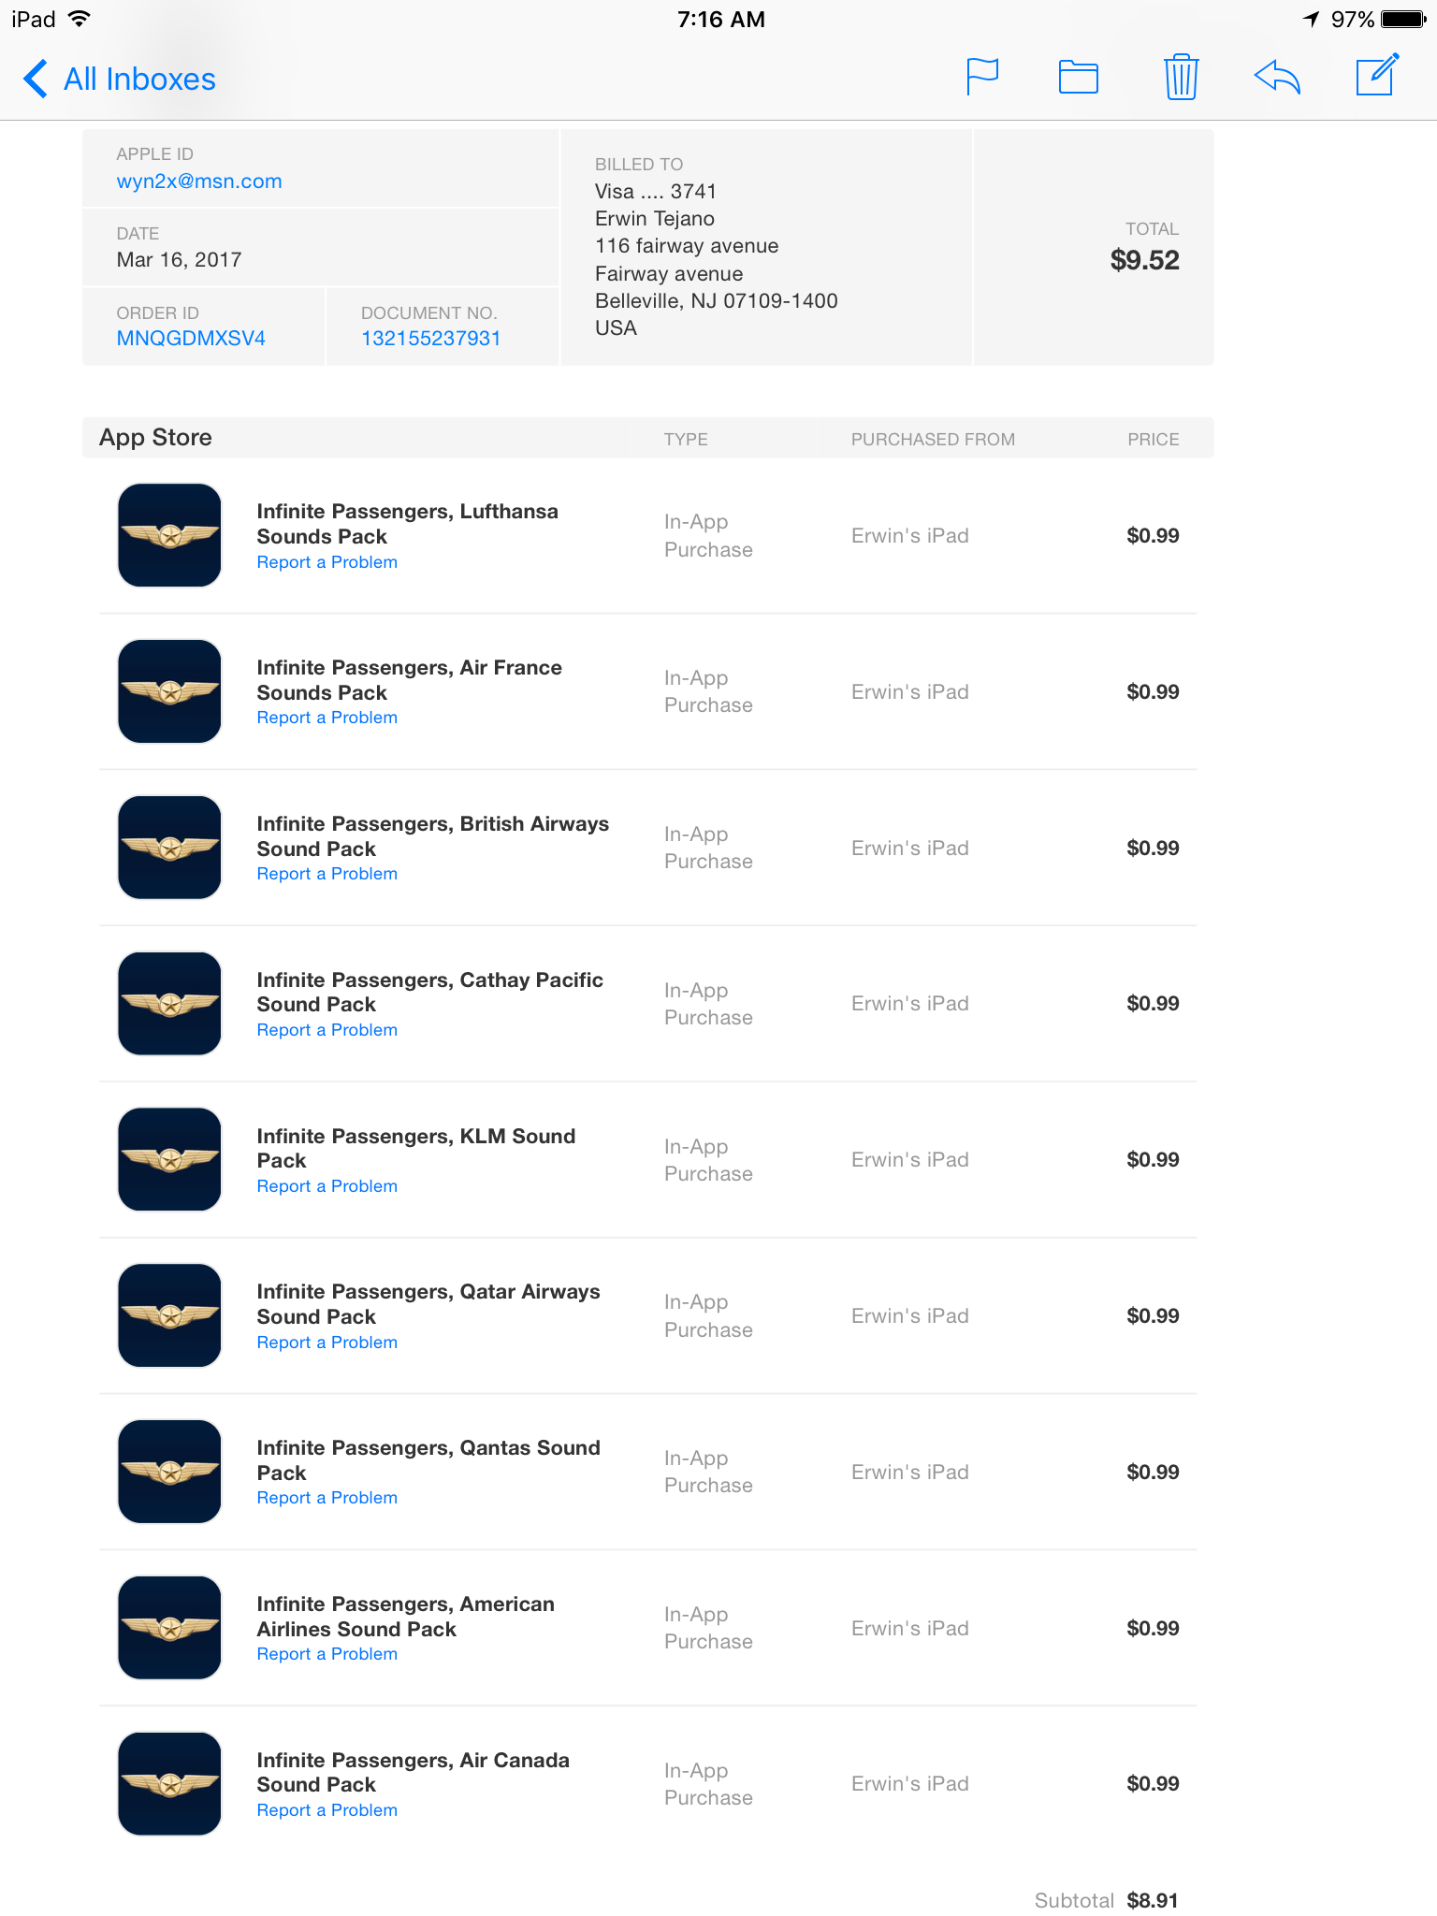The width and height of the screenshot is (1437, 1916).
Task: Report a Problem for Lufthansa Sounds Pack
Action: pos(327,562)
